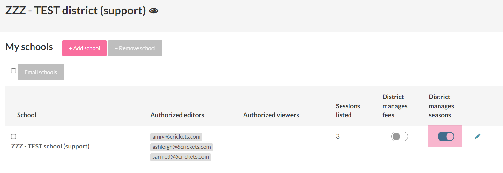Screen dimensions: 503x173
Task: Click the pencil edit icon for TEST school
Action: click(477, 136)
